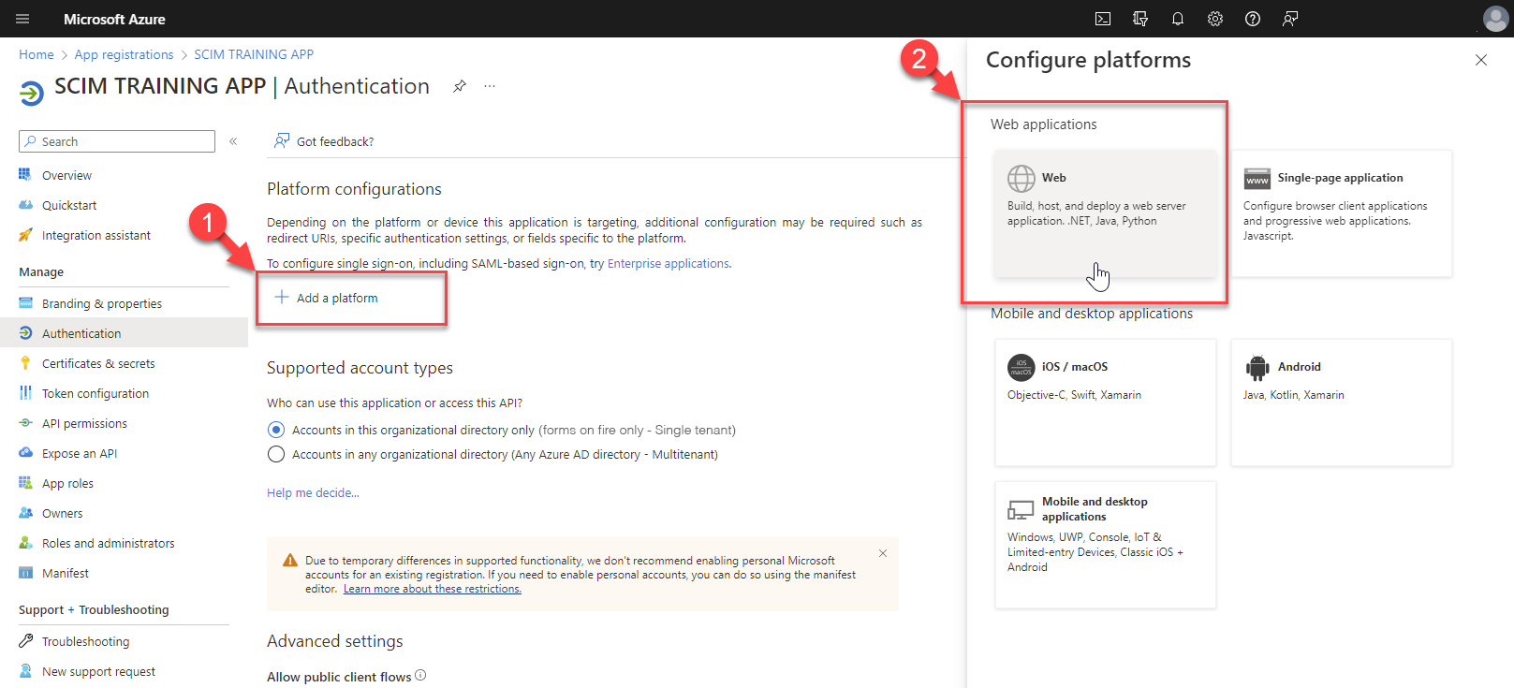This screenshot has height=688, width=1514.
Task: Collapse the left menu with the double chevron
Action: (233, 141)
